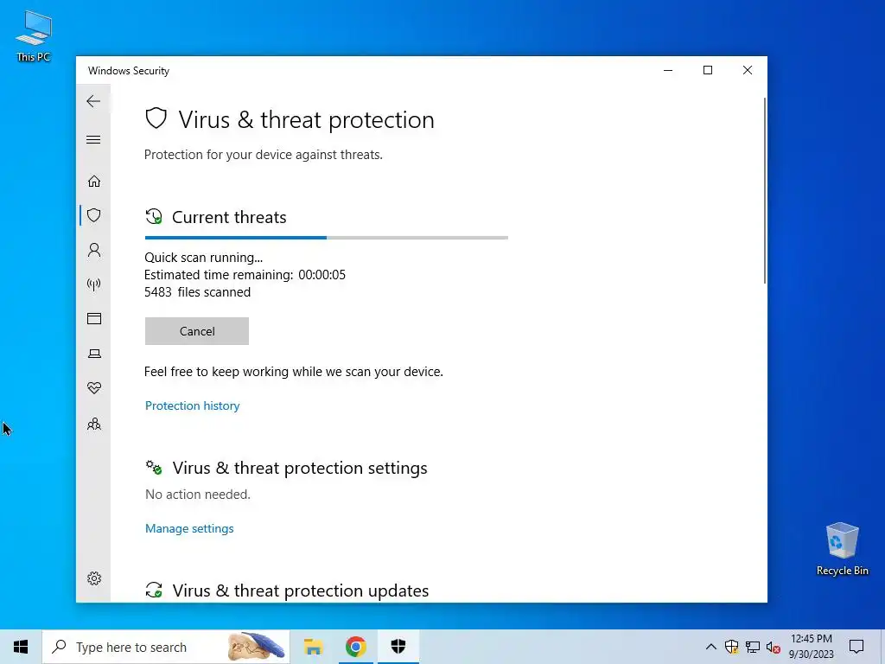
Task: Click the Current threats clock icon
Action: tap(154, 217)
